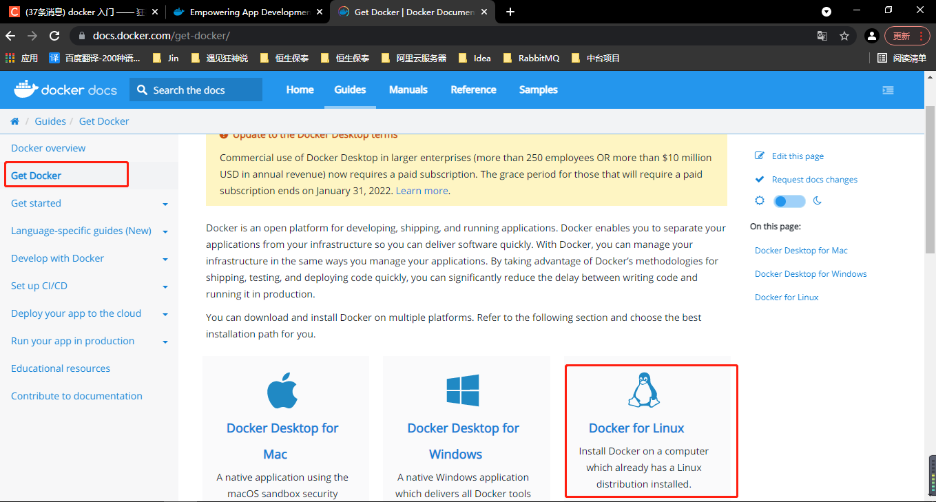Expand the Get started sidebar section

click(165, 204)
